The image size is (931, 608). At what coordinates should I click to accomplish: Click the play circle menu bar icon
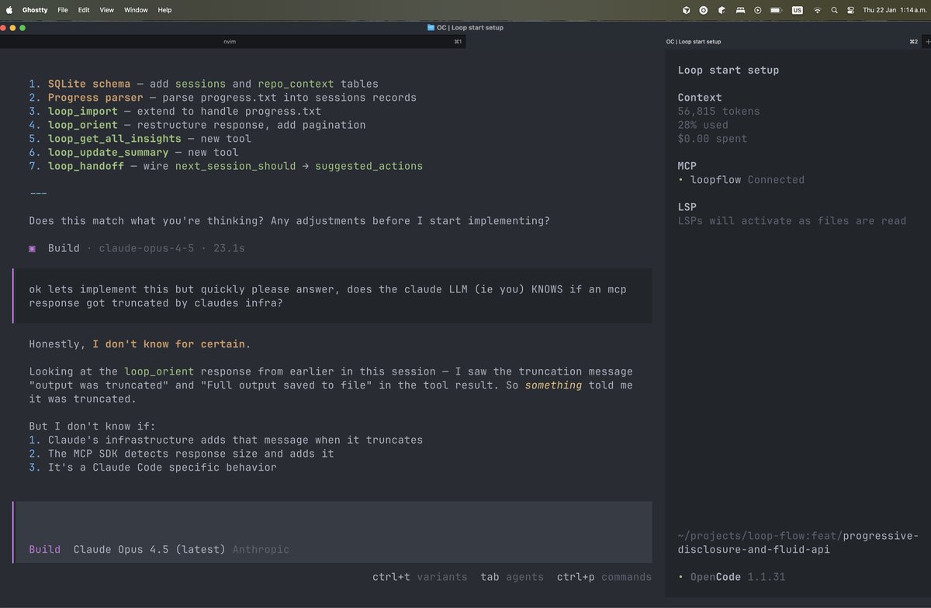pos(758,10)
